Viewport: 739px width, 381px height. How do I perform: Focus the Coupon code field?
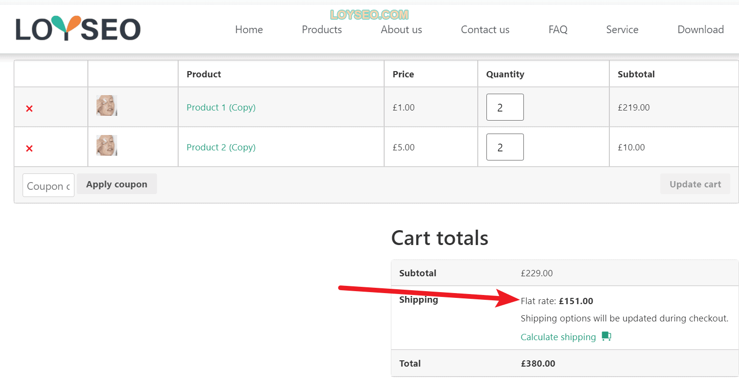click(x=48, y=185)
